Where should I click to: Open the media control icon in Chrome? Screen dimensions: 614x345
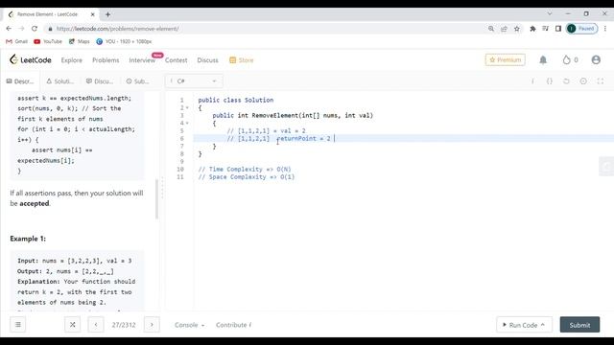[546, 29]
